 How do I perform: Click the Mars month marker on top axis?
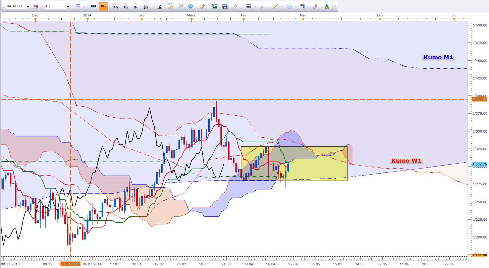[191, 15]
